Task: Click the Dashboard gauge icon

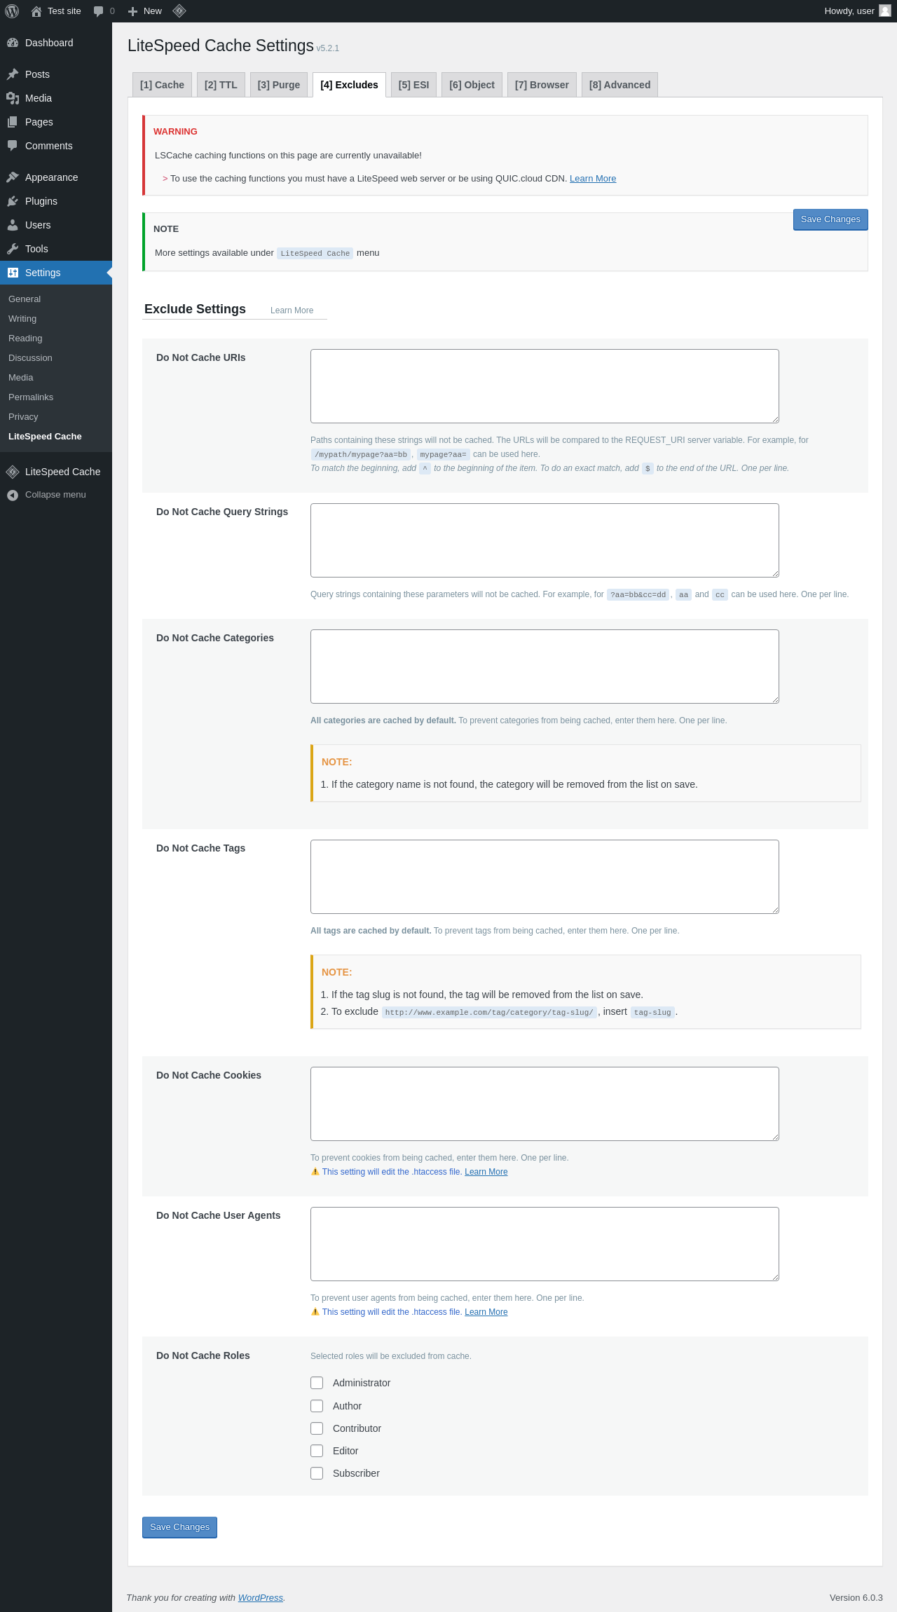Action: (13, 43)
